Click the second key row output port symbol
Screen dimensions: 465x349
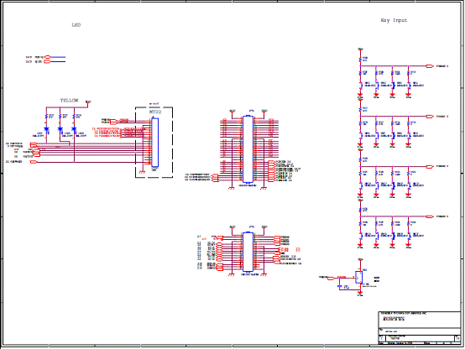(430, 117)
